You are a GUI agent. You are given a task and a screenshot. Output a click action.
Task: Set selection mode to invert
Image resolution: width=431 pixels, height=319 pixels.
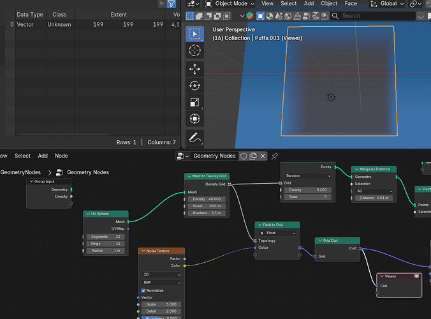(x=217, y=16)
